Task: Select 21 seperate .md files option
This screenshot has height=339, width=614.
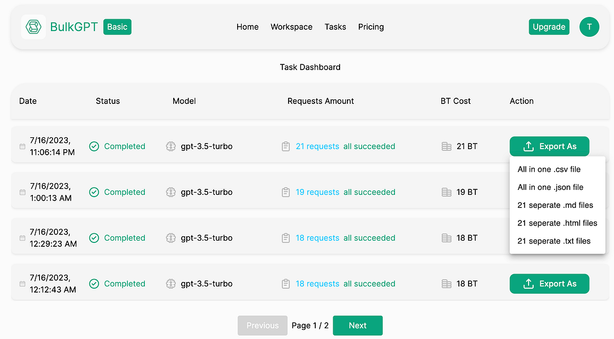Action: coord(557,205)
